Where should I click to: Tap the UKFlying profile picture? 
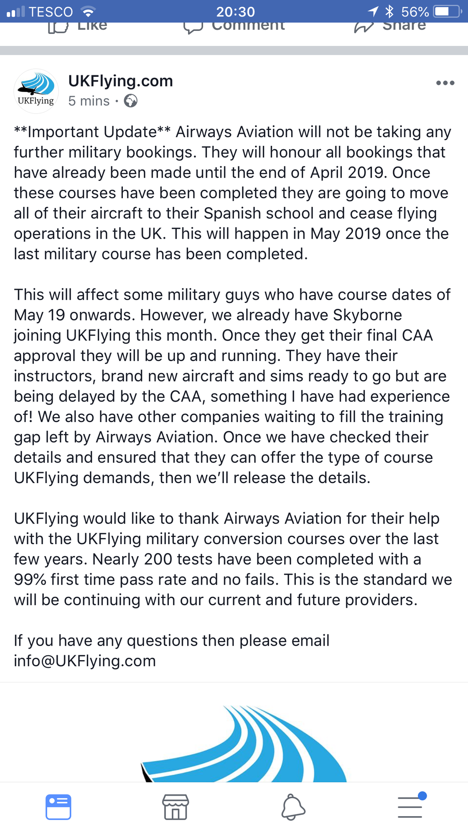click(x=36, y=91)
